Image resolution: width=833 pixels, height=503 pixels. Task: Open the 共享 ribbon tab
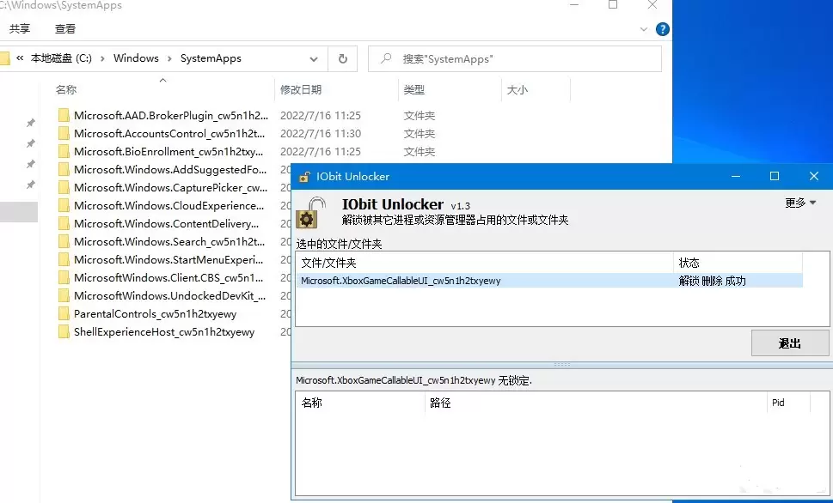click(20, 28)
